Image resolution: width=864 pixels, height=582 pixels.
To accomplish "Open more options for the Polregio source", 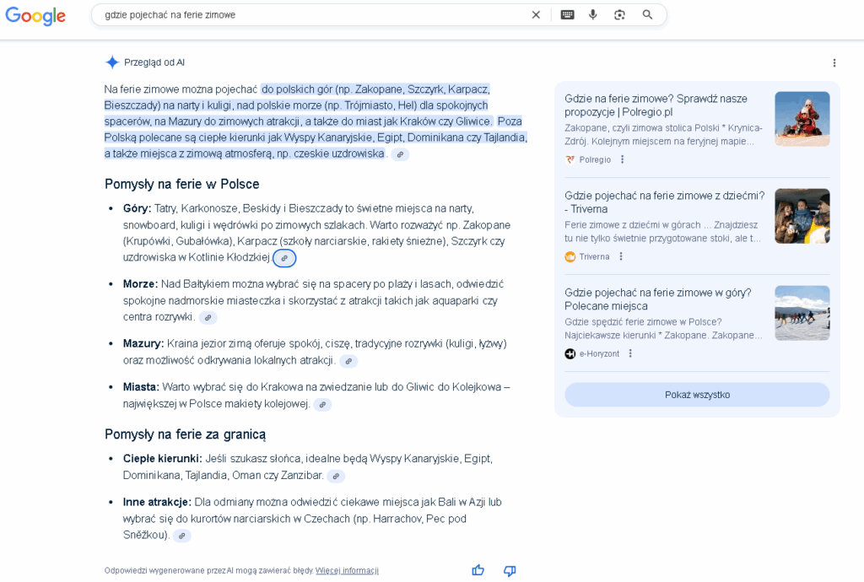I will pos(623,159).
